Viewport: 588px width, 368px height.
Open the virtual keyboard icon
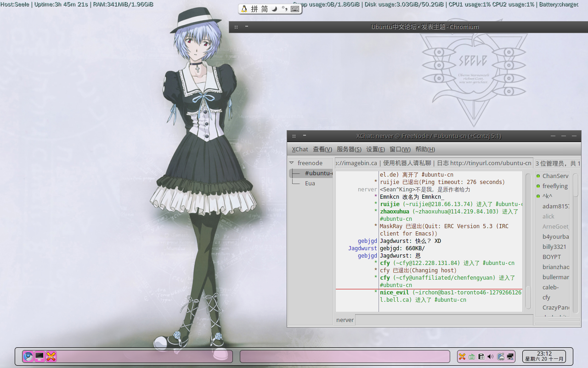point(295,9)
